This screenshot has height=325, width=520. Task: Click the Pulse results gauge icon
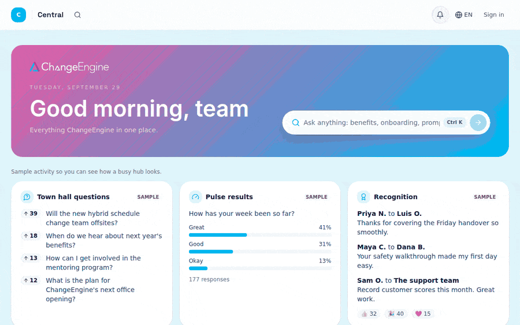click(195, 197)
